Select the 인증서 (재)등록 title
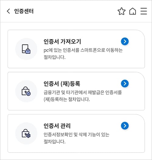This screenshot has width=152, height=160. pos(62,84)
